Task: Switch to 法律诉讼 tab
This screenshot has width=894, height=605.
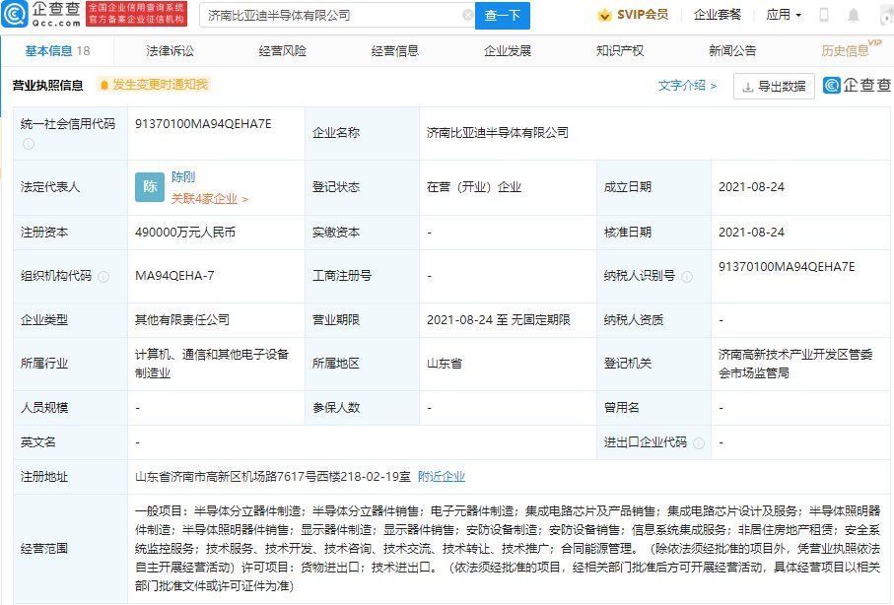Action: 170,51
